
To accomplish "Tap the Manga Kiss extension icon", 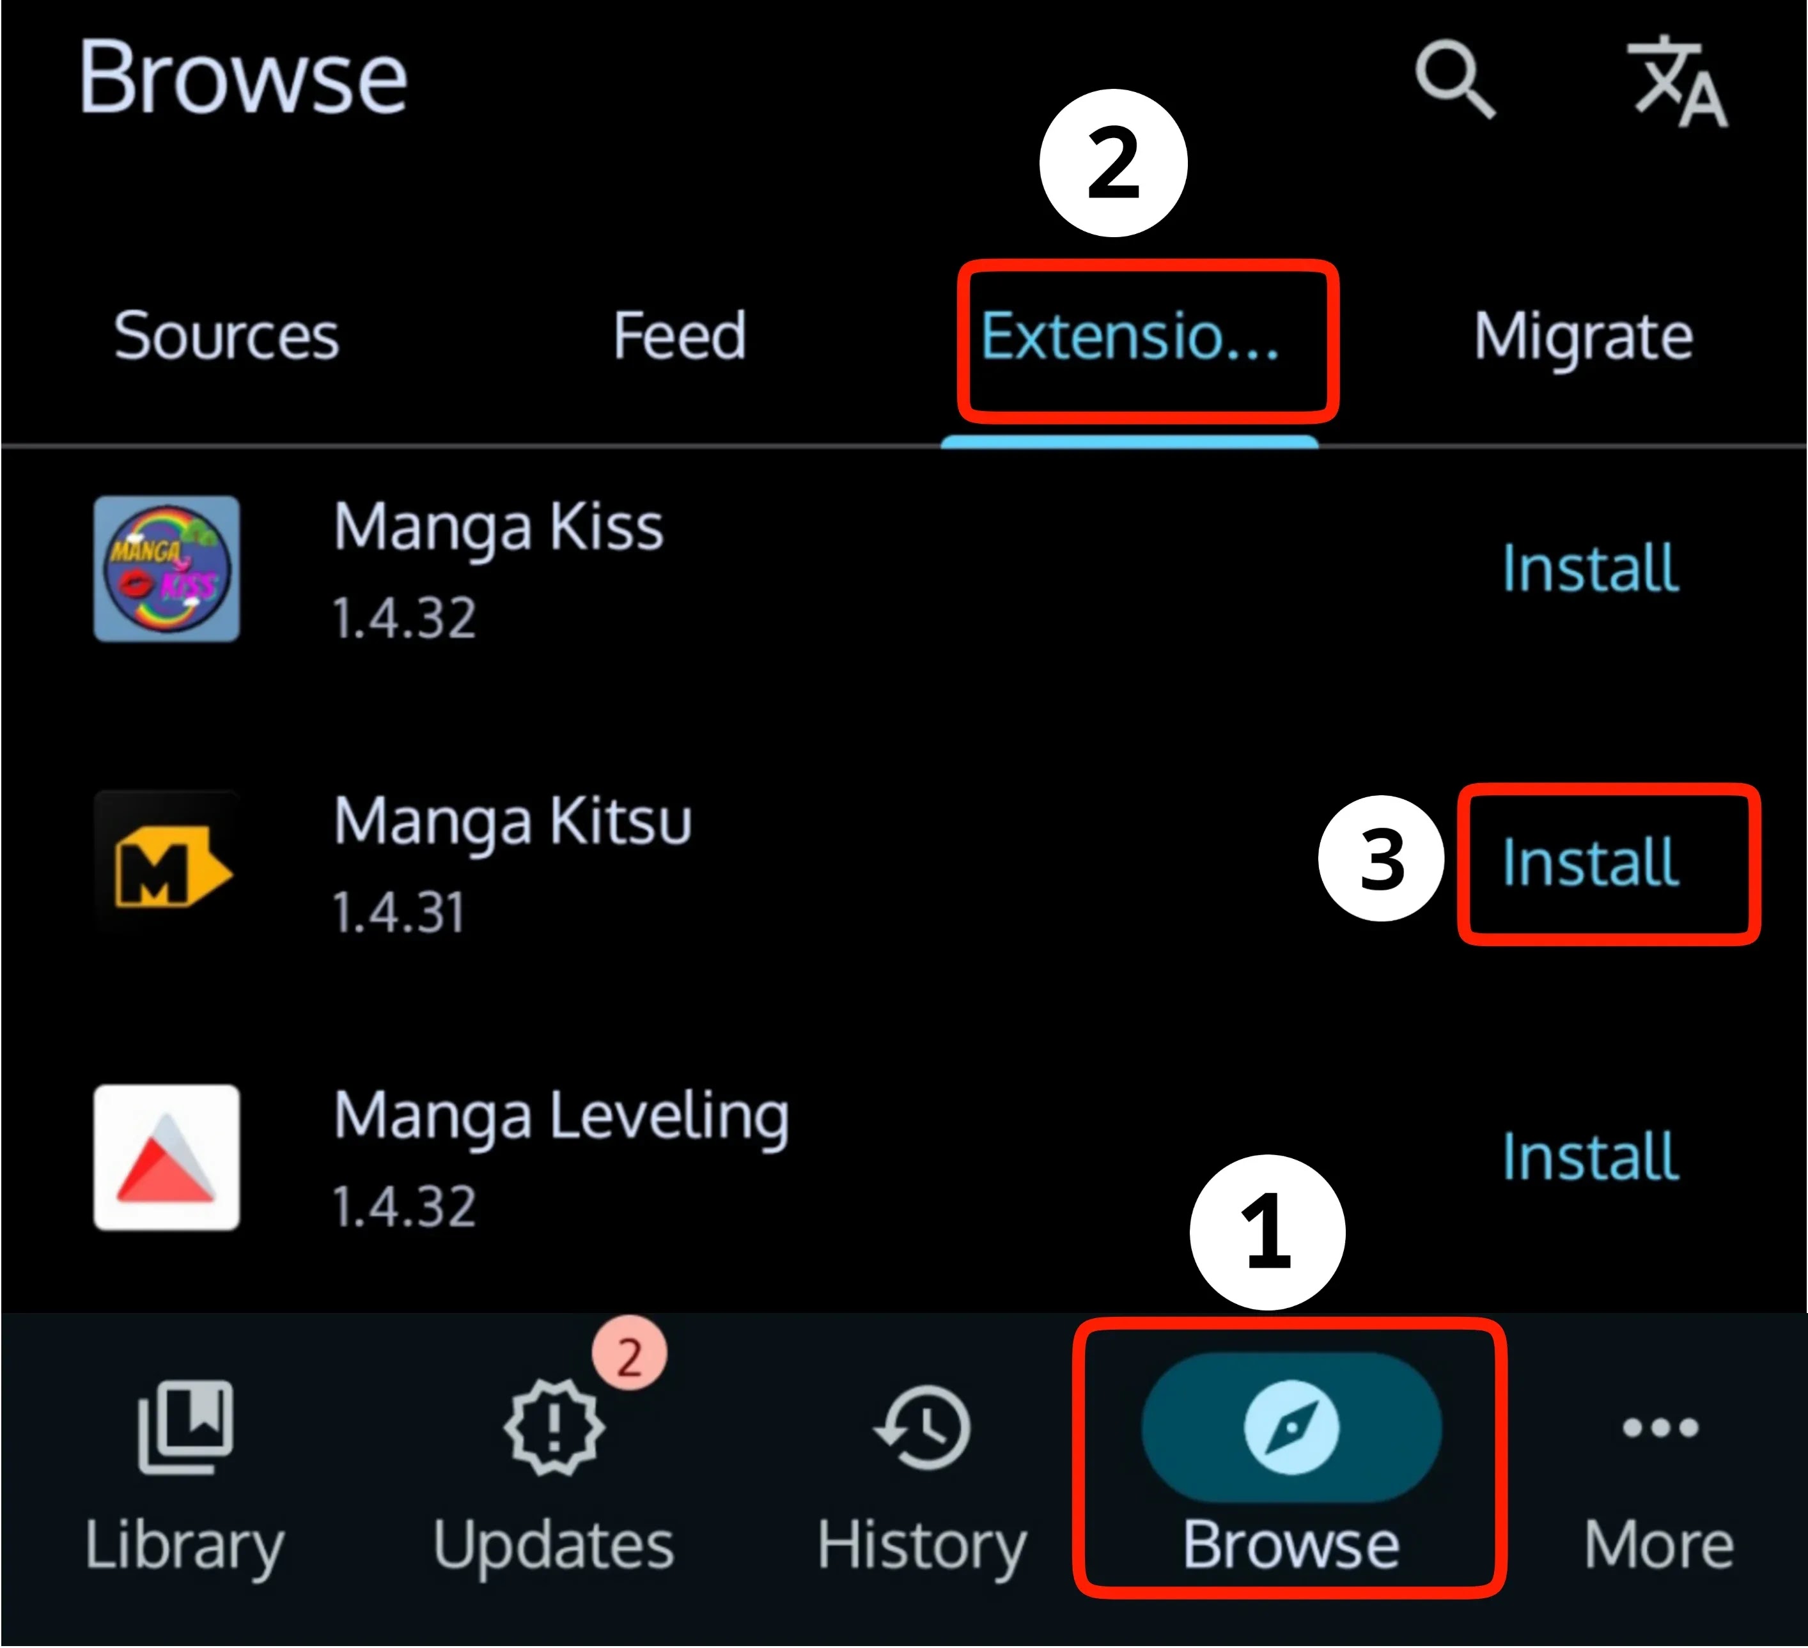I will coord(167,568).
